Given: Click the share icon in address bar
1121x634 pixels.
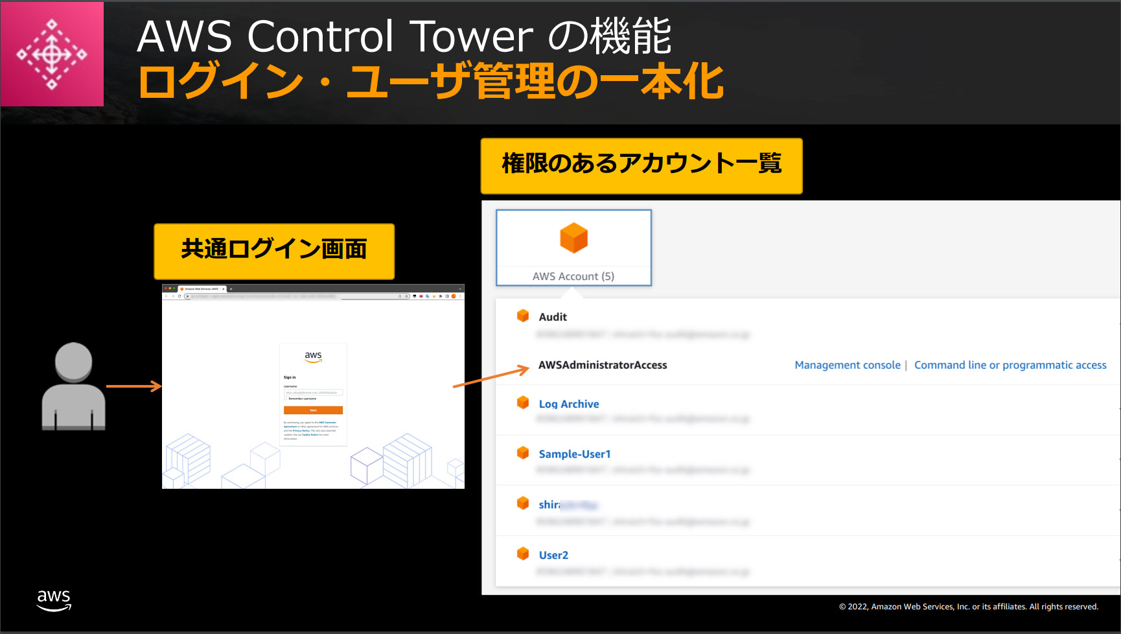Looking at the screenshot, I should pyautogui.click(x=400, y=296).
